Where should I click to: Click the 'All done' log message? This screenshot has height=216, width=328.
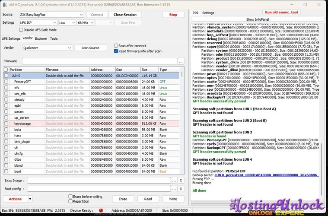[199, 191]
